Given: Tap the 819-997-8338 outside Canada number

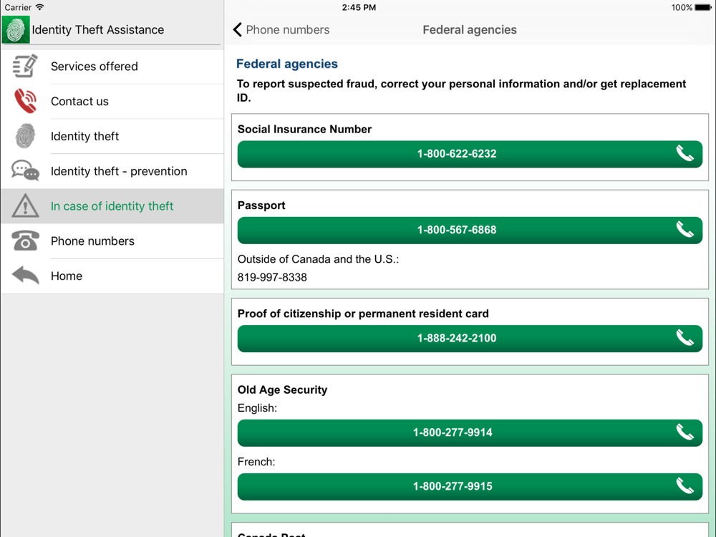Looking at the screenshot, I should [x=272, y=277].
